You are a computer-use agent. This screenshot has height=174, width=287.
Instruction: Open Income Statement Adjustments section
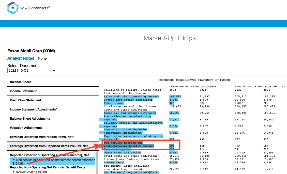coord(53,109)
